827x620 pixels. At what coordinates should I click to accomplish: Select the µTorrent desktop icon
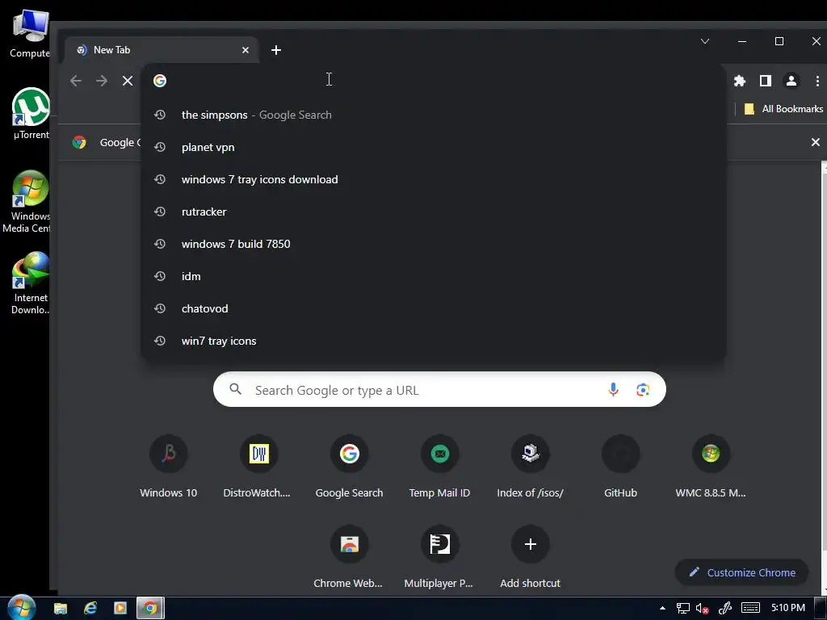click(x=31, y=113)
